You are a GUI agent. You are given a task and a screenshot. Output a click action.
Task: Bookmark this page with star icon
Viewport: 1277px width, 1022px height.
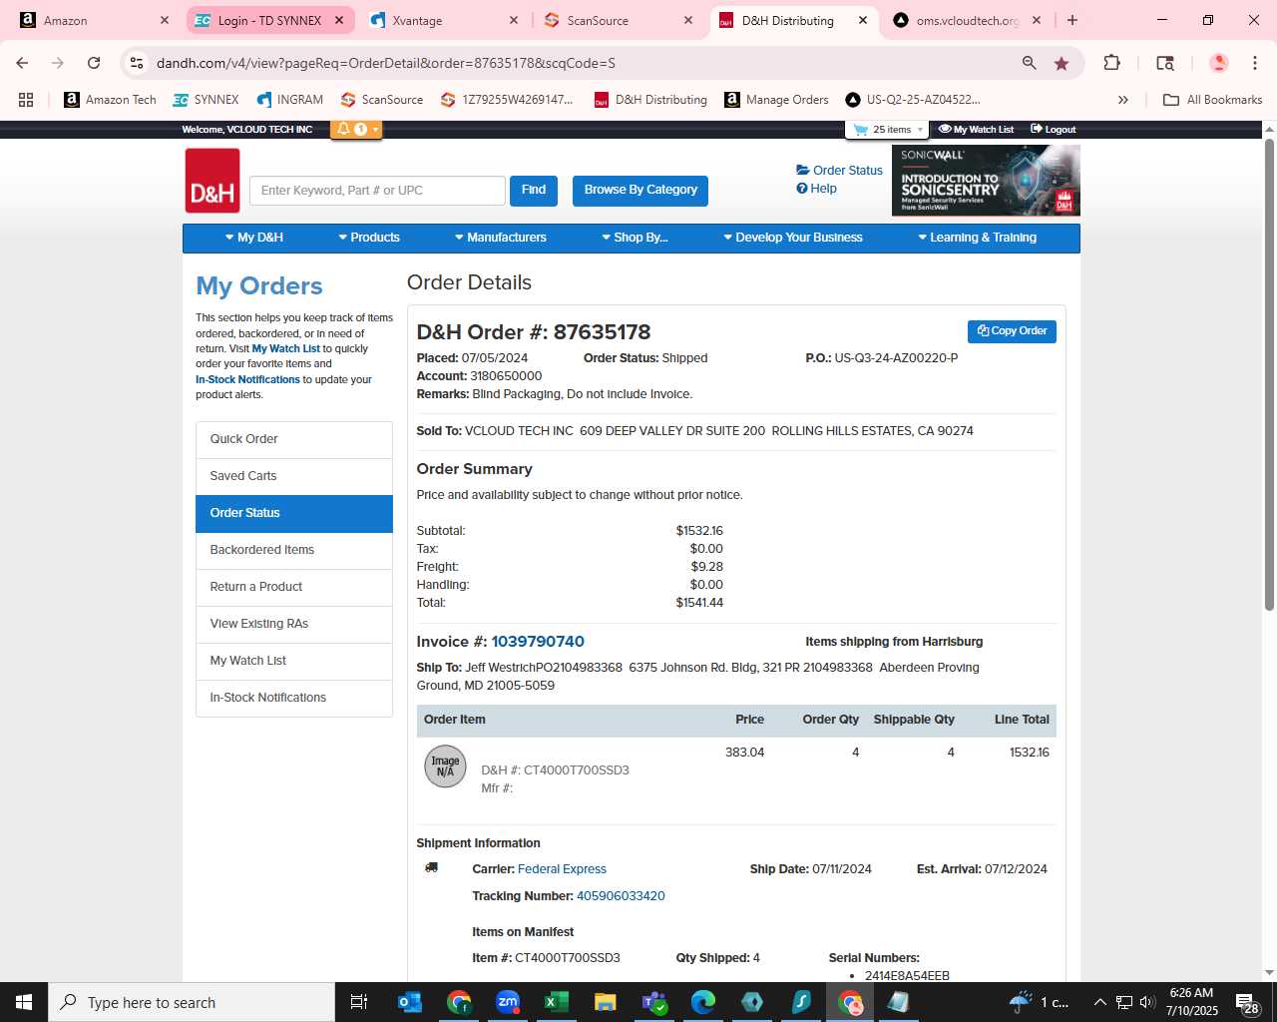point(1062,63)
